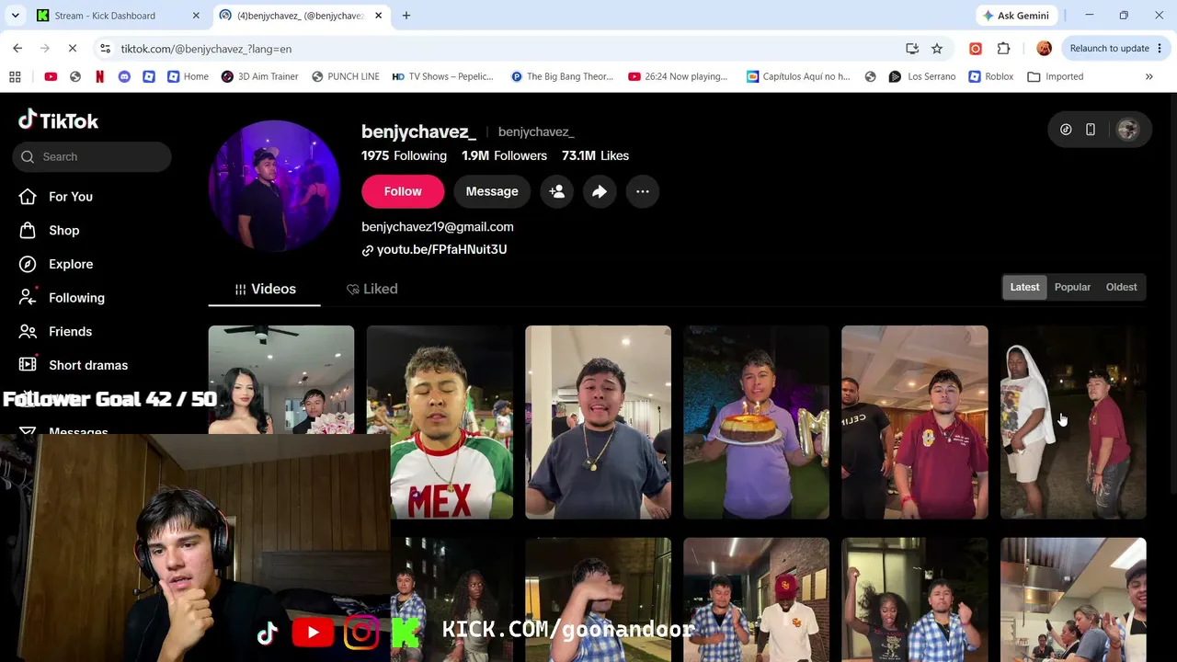Close the benjychavez_ TikTok tab

(379, 16)
